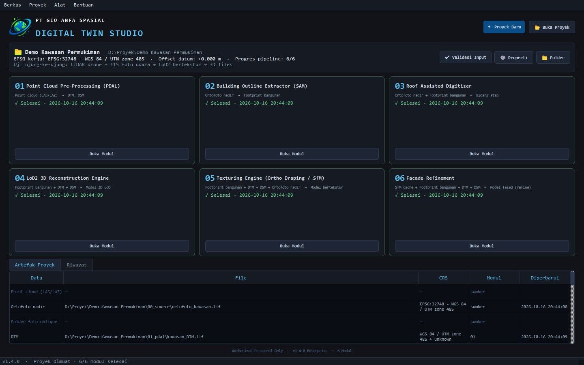This screenshot has width=584, height=365.
Task: Click the 06 Facade Refinement card title
Action: pos(425,178)
